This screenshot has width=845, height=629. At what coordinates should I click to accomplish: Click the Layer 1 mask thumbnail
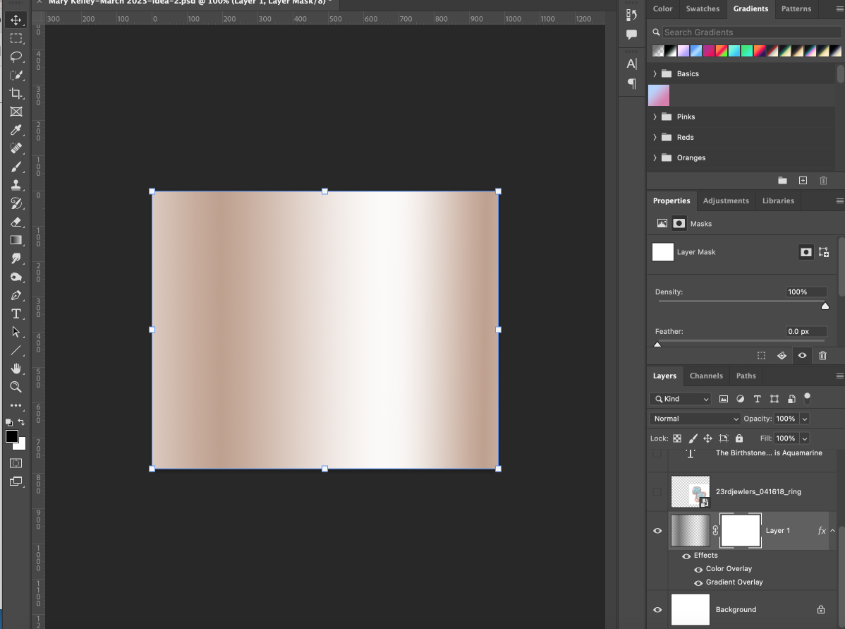tap(740, 530)
